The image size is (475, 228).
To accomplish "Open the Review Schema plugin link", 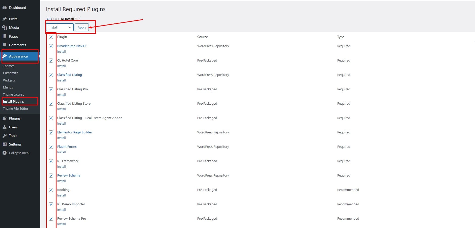I will point(69,175).
